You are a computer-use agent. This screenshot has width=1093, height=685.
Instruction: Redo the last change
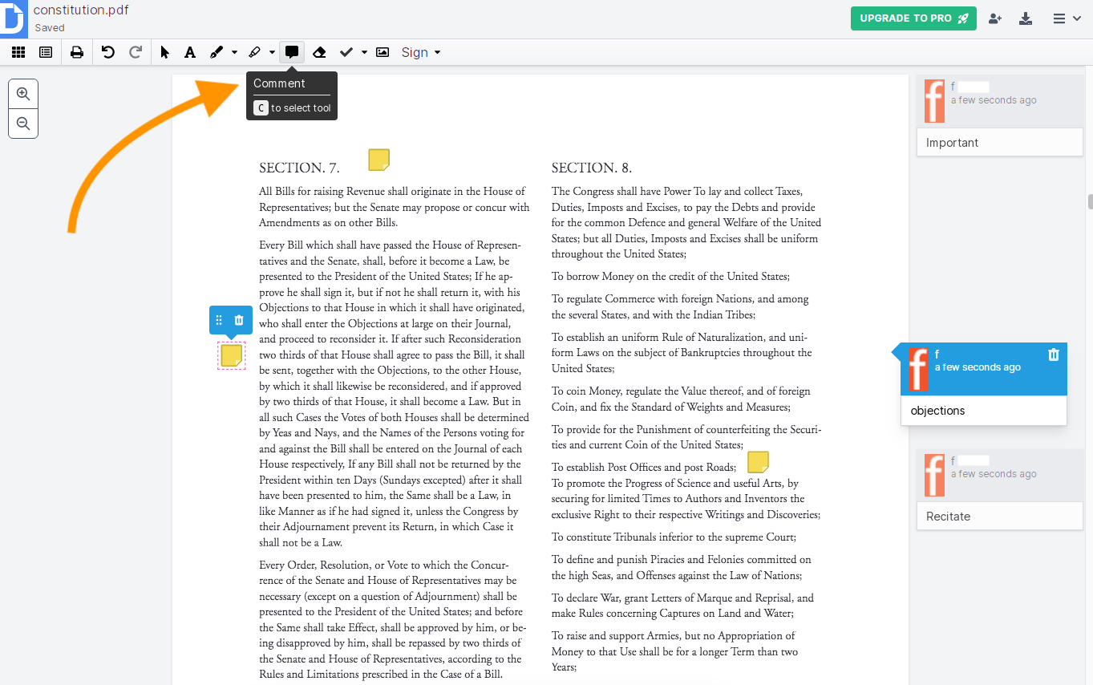pos(135,52)
